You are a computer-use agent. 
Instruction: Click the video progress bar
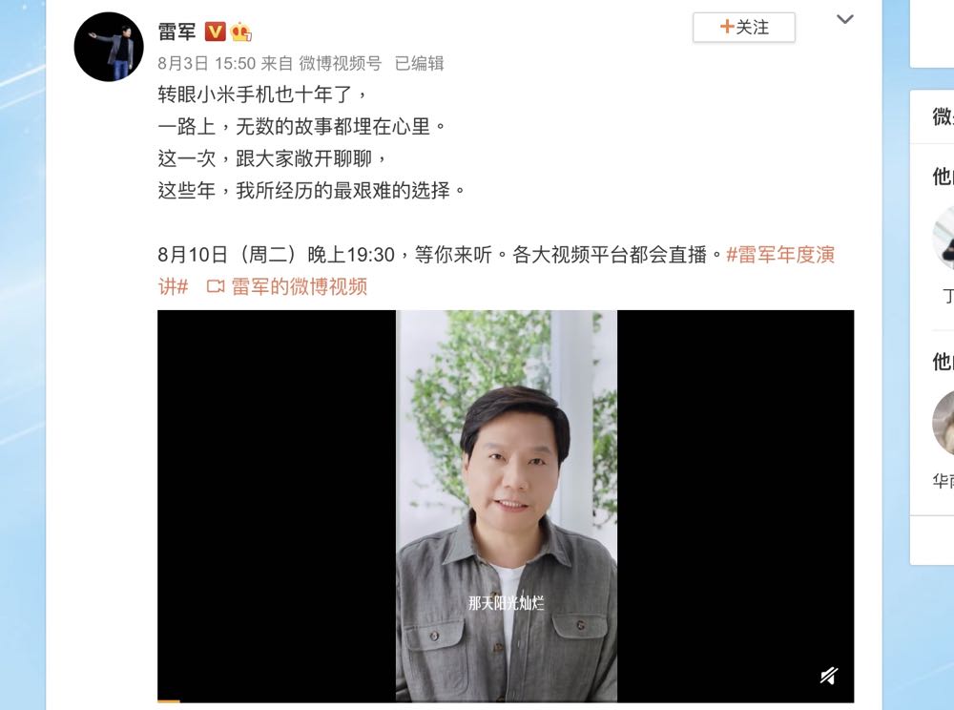point(506,700)
